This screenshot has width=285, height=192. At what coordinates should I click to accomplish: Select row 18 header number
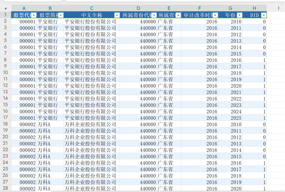point(5,124)
